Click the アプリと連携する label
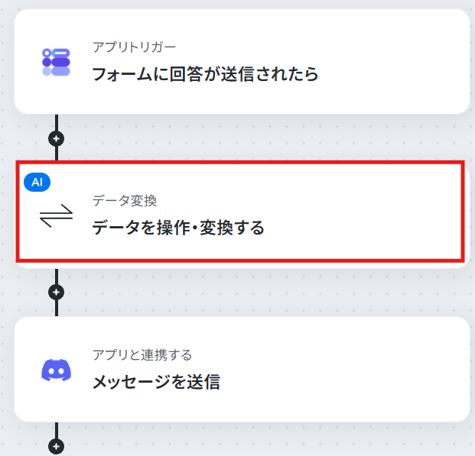 pos(142,354)
